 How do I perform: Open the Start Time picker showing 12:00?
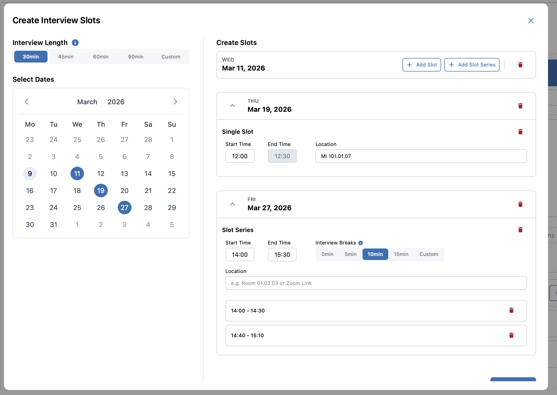click(240, 156)
